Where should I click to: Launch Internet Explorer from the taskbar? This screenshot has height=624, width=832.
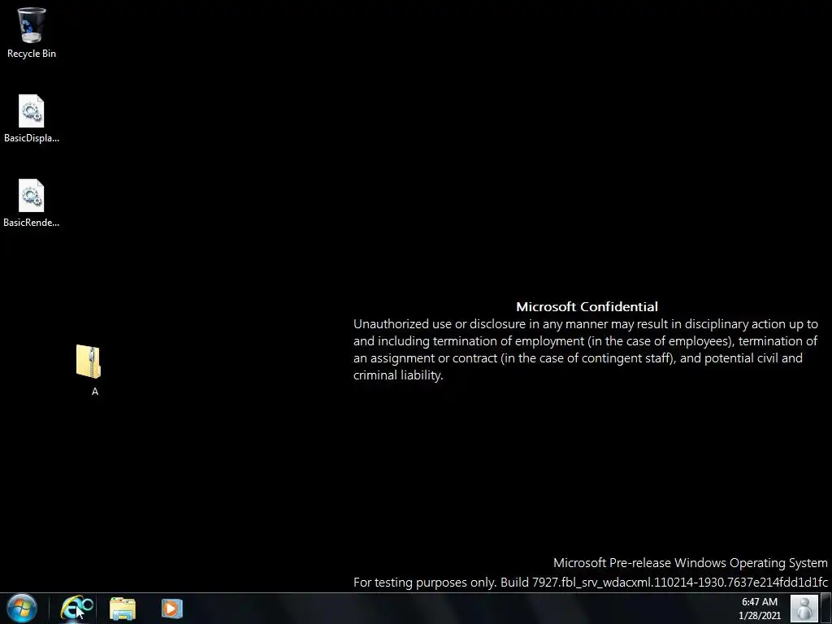76,608
